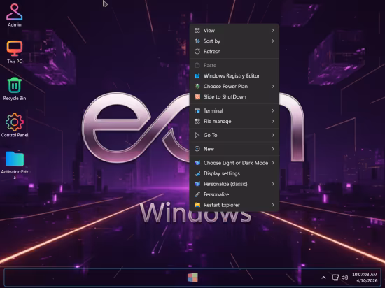Click the 4/10/2026 date text
385x288 pixels.
coord(367,280)
